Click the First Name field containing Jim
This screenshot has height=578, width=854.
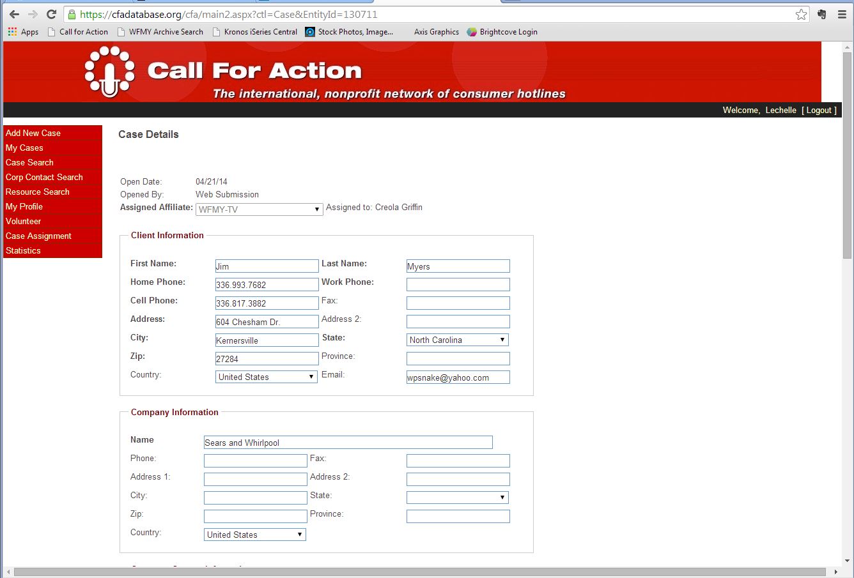tap(267, 266)
